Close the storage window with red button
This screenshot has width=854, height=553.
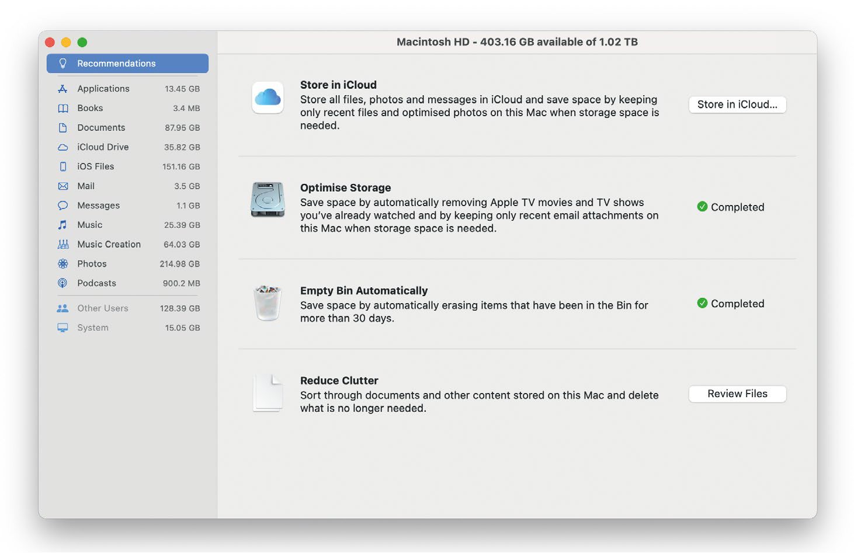tap(50, 42)
